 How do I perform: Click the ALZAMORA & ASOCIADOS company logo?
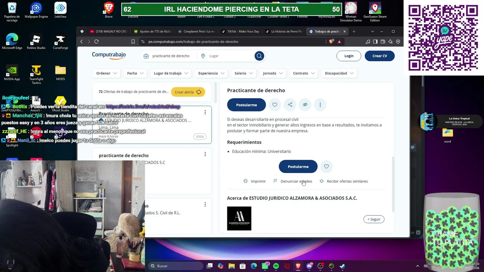tap(239, 218)
